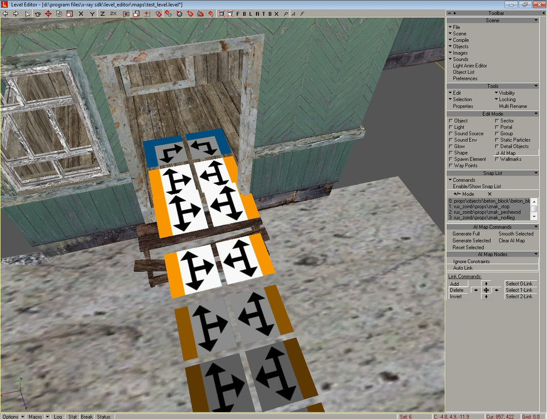Switch to Front view with F
This screenshot has height=419, width=547.
point(238,14)
